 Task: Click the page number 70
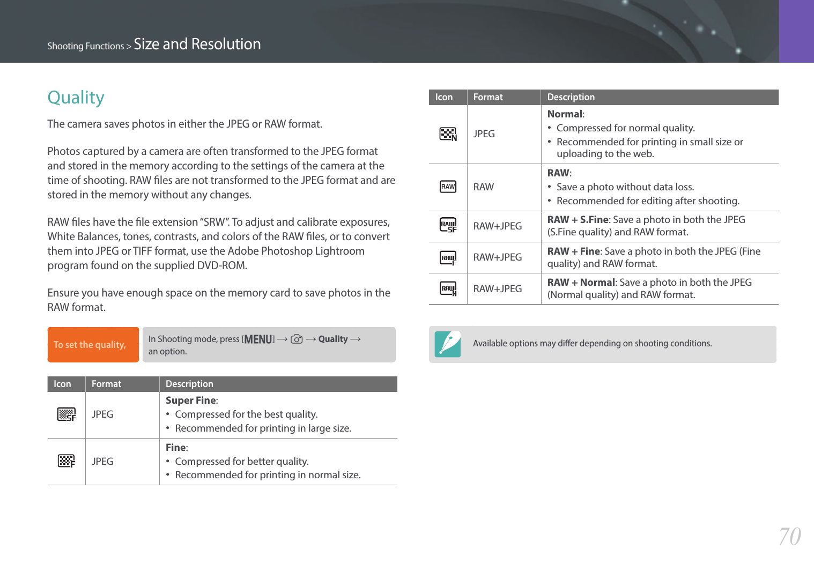pyautogui.click(x=789, y=536)
